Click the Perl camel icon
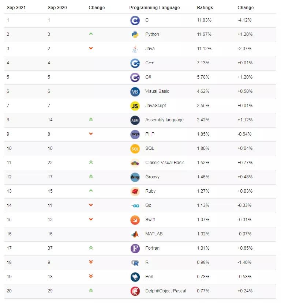The height and width of the screenshot is (303, 281). click(135, 277)
